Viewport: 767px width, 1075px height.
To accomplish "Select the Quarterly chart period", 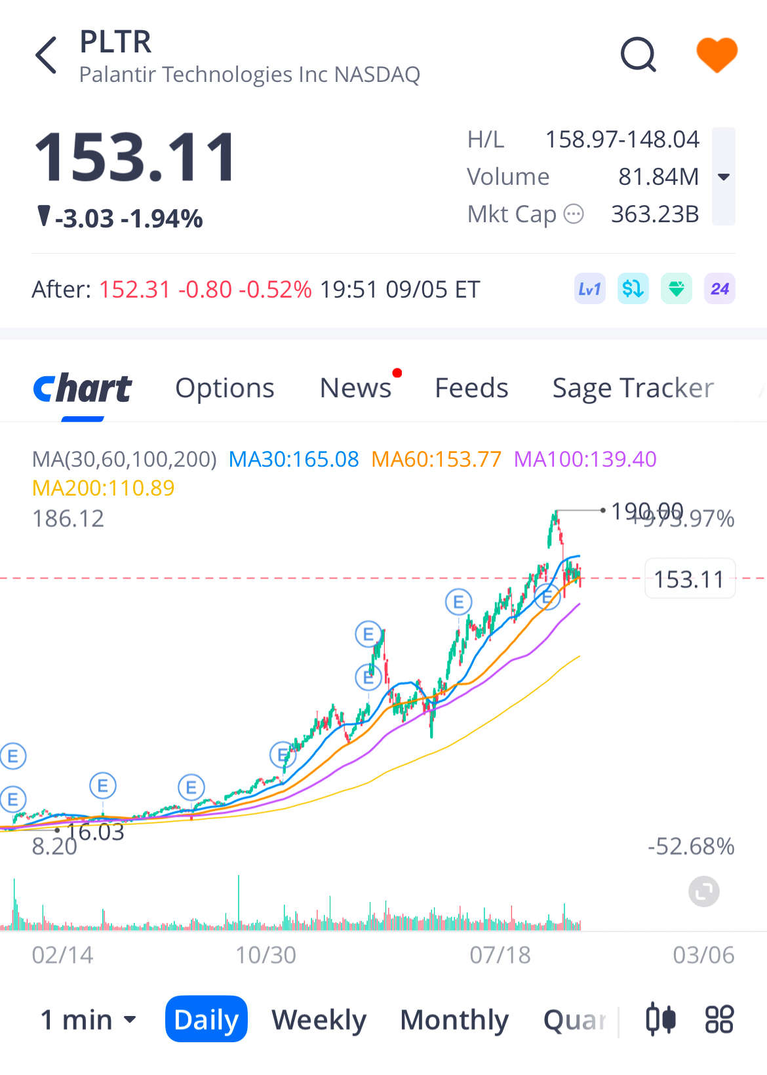I will pos(575,1020).
